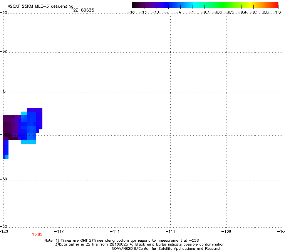Click the -52 latitude axis label
Screen dimensions: 285x251
tap(3, 51)
